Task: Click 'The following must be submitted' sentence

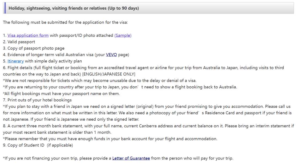Action: point(65,22)
